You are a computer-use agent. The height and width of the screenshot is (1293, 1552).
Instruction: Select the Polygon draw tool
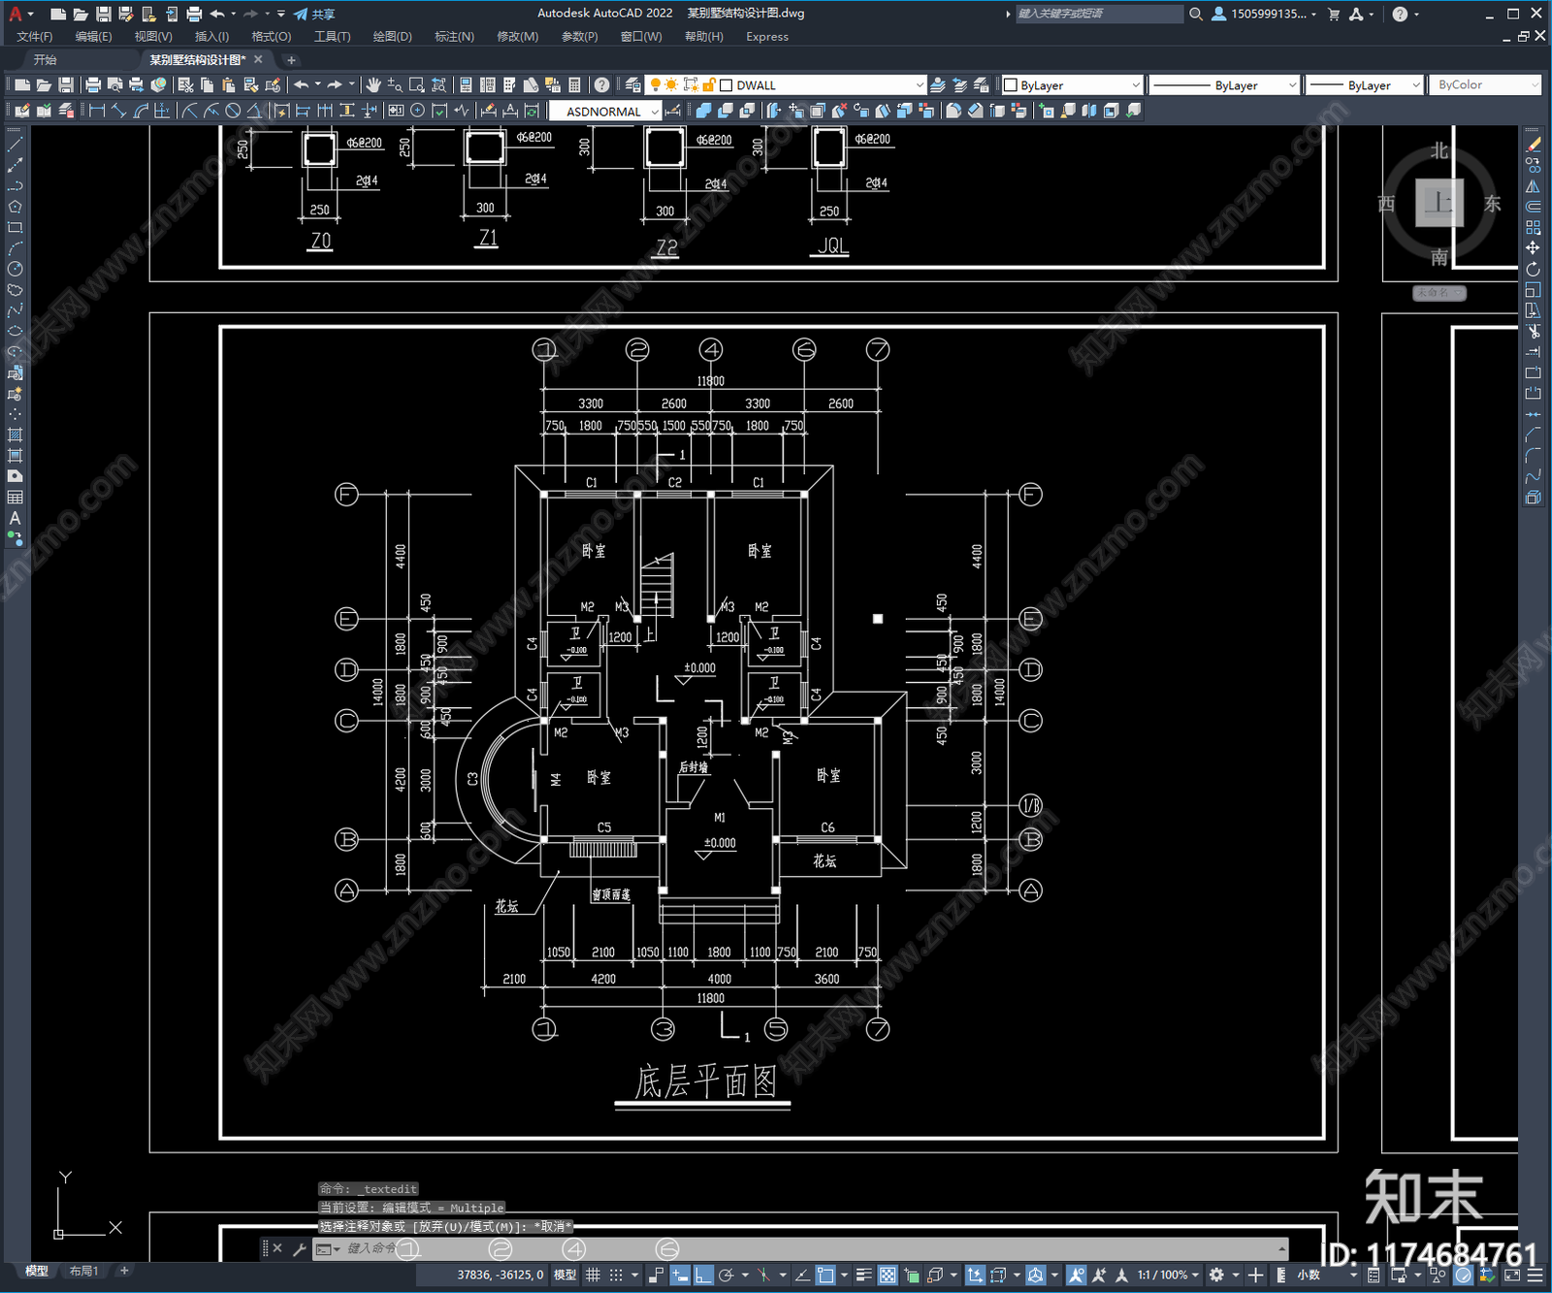[15, 207]
